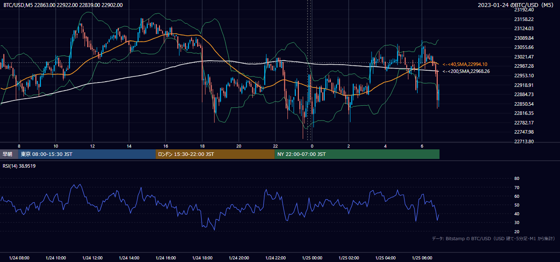Click the 200 SMA 22968.26 white label
The height and width of the screenshot is (262, 560).
(x=466, y=71)
